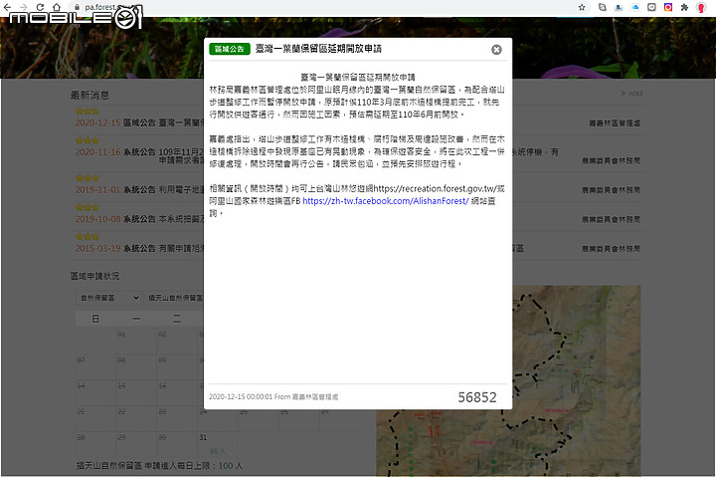
Task: Click the Instagram-style extension icon
Action: click(x=668, y=7)
